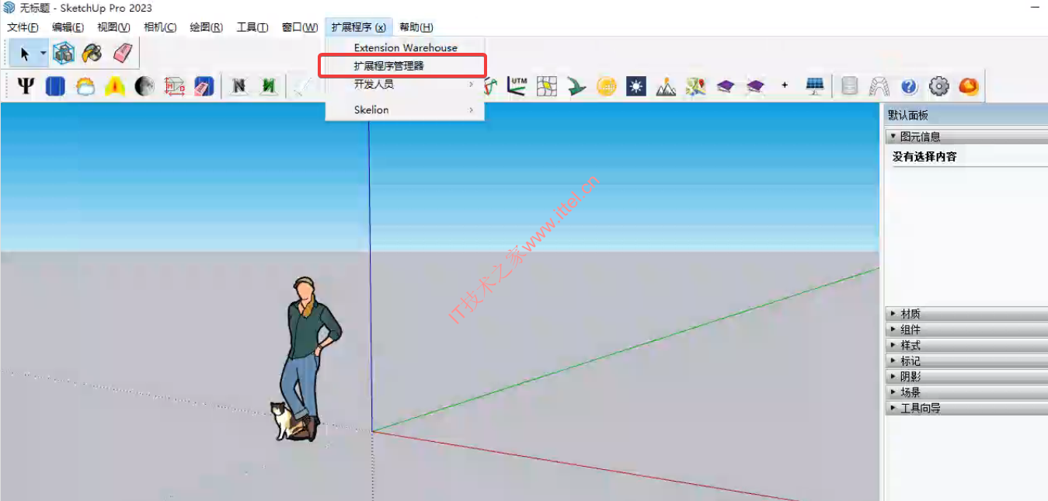
Task: Open 扩展程序管理器 from the menu
Action: click(x=389, y=66)
